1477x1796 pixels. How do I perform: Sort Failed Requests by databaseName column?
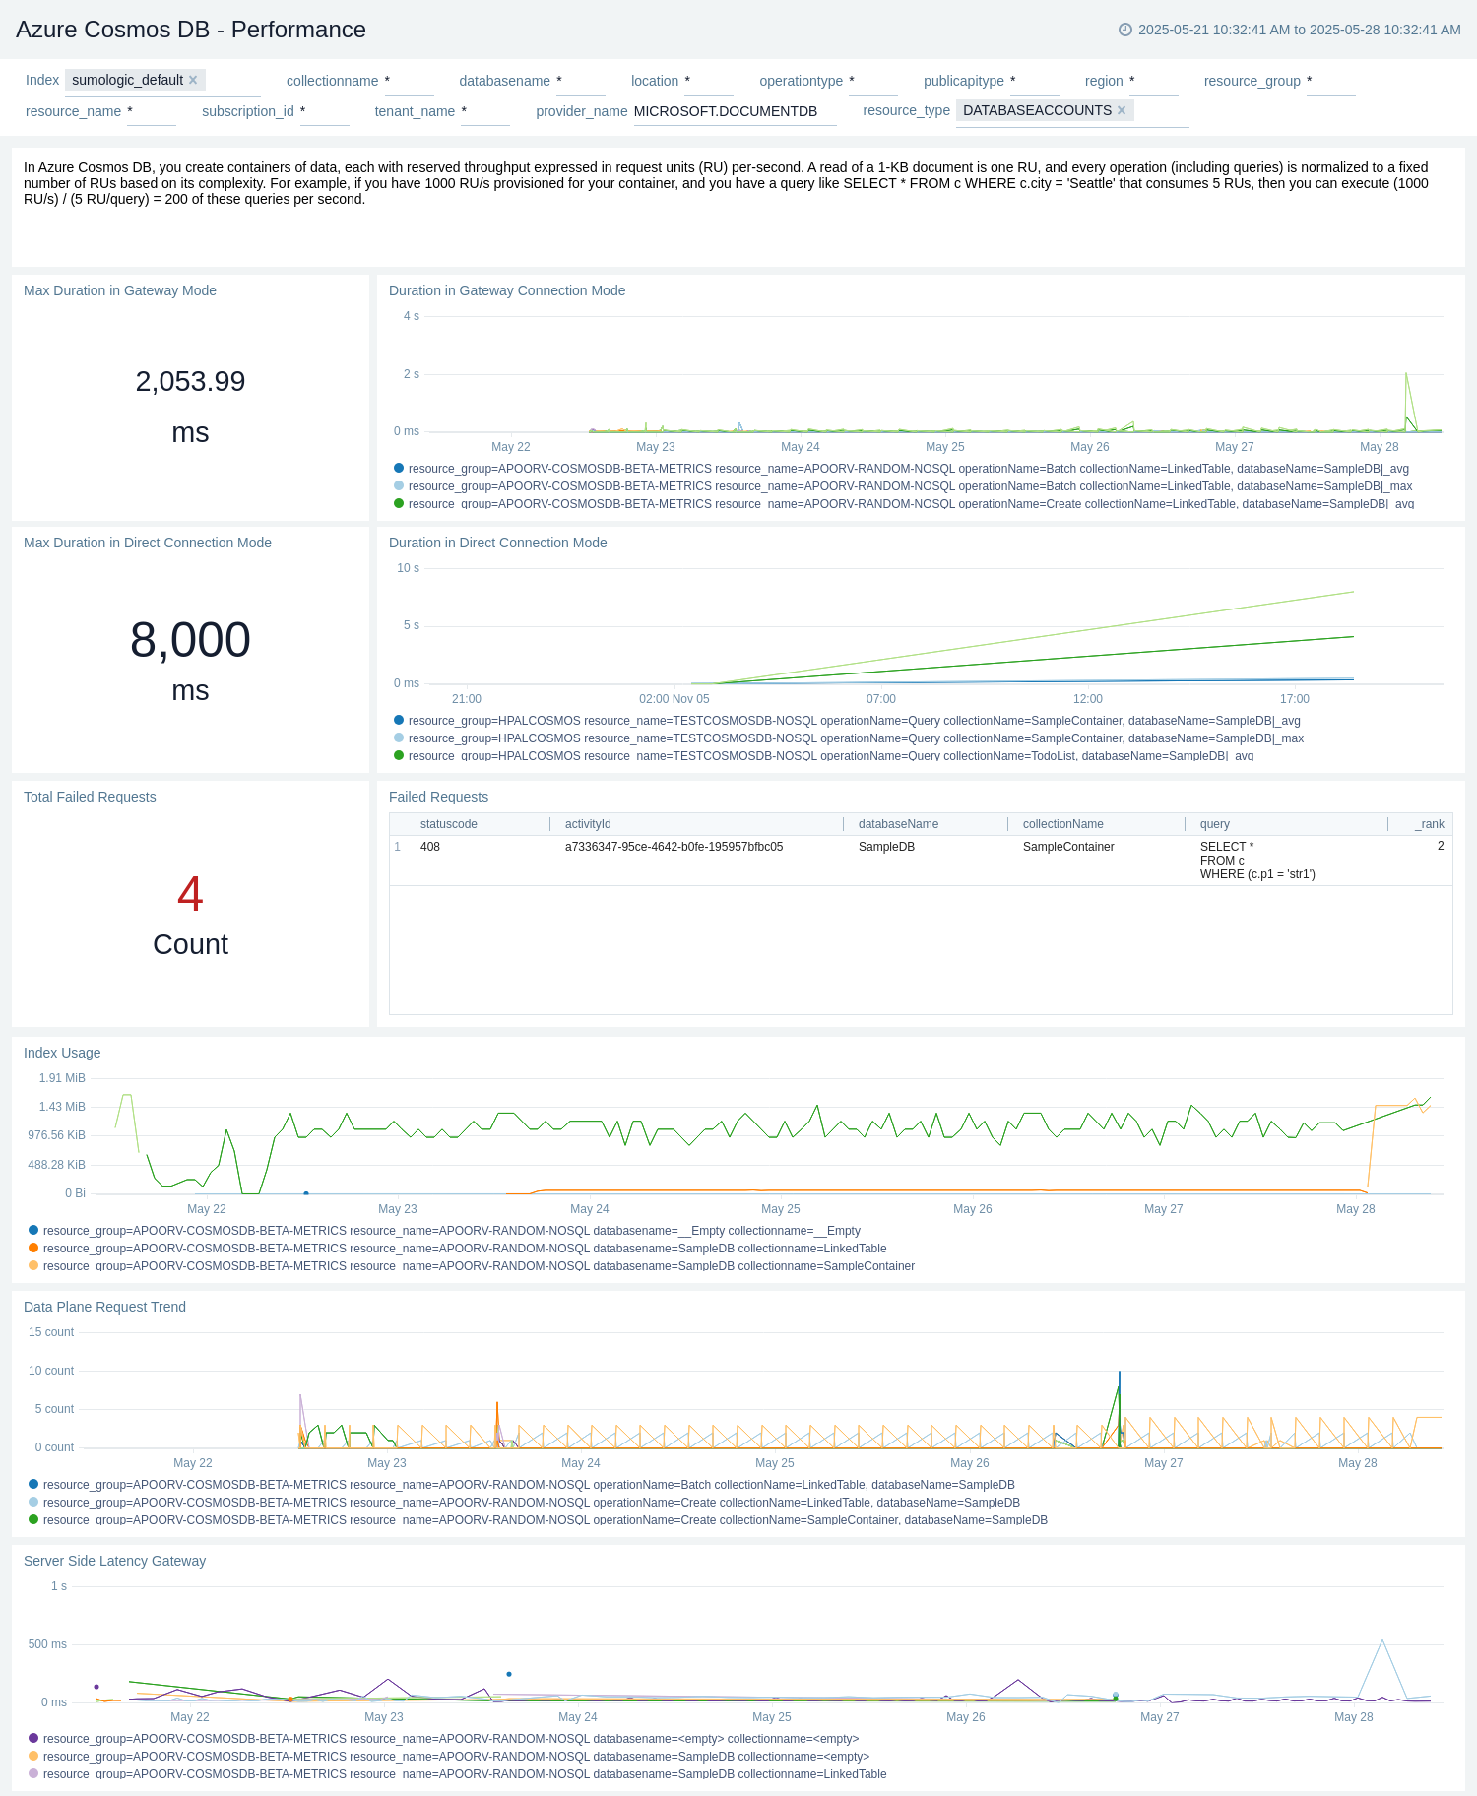898,824
